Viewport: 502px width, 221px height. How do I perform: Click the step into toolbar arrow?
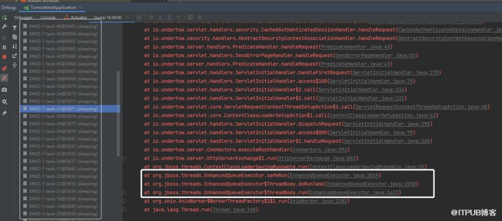click(x=160, y=17)
